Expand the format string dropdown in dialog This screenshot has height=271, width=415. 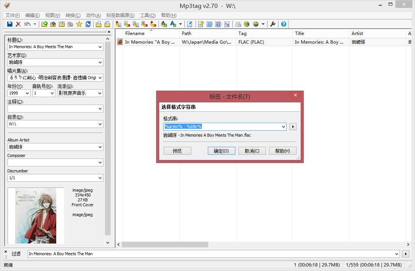point(283,127)
